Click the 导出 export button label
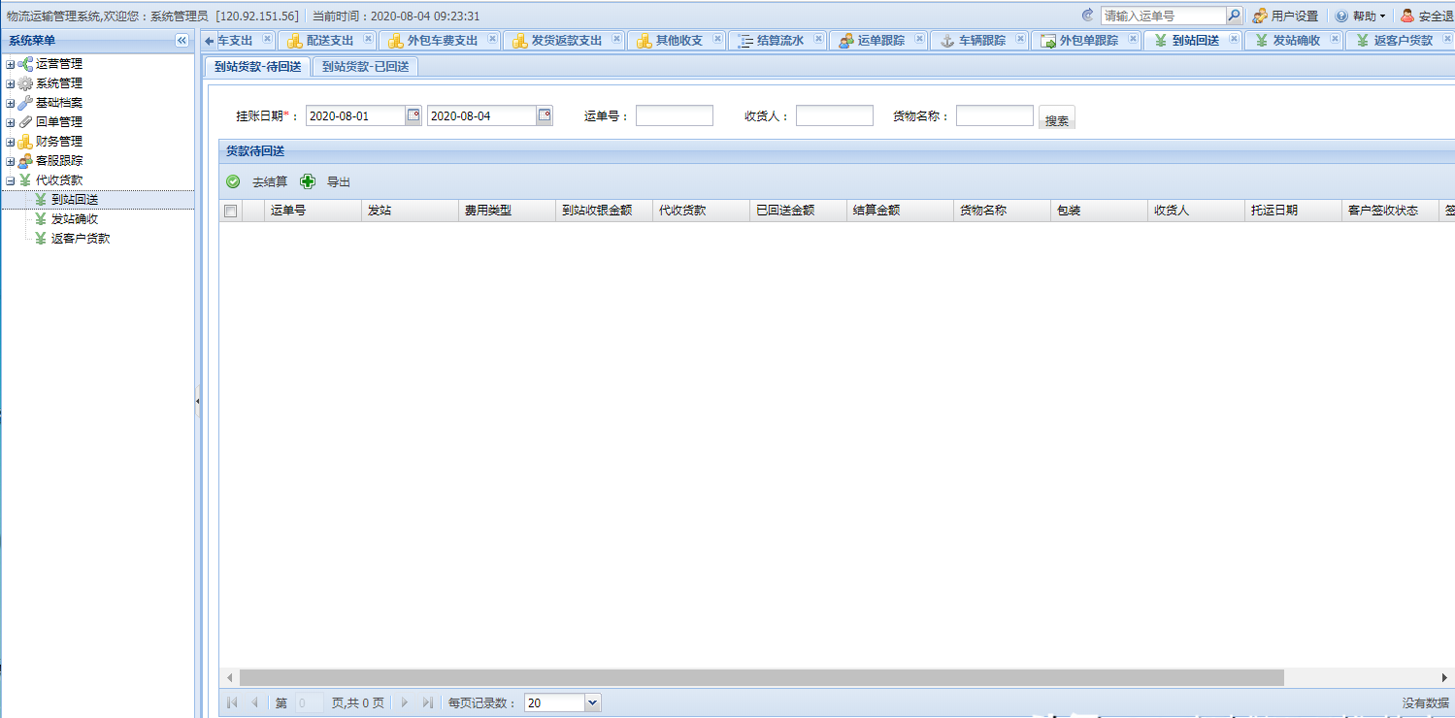This screenshot has width=1455, height=718. (x=339, y=181)
